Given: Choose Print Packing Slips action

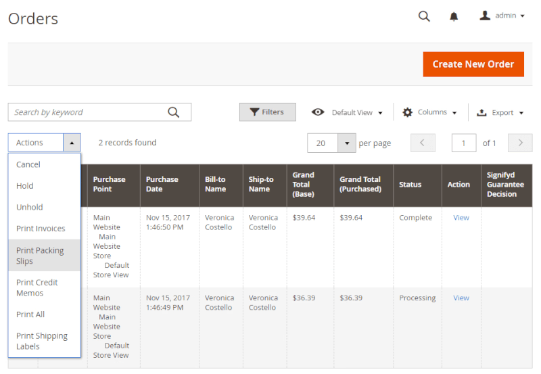Looking at the screenshot, I should coord(40,256).
